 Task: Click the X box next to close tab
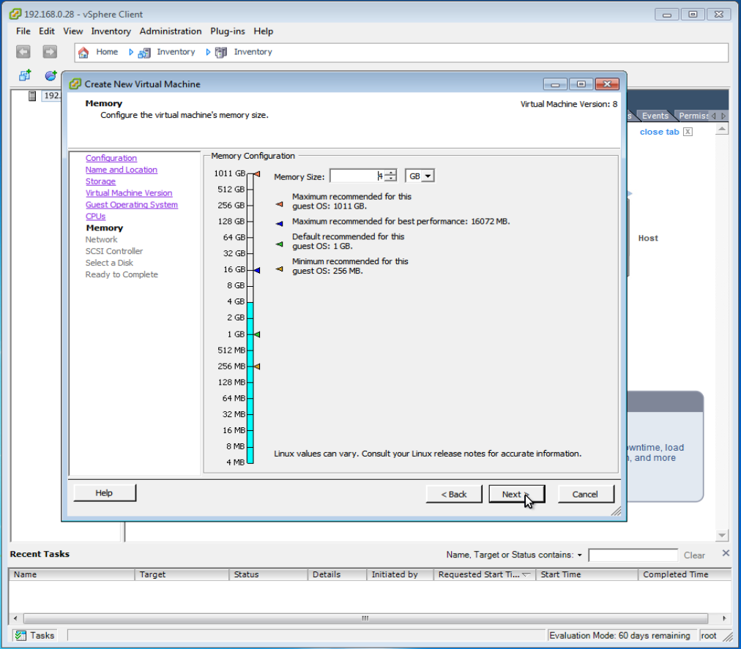tap(688, 132)
